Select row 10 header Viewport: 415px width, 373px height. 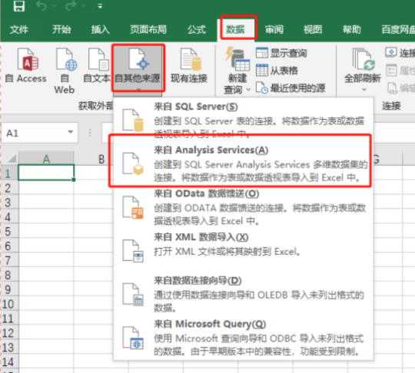pyautogui.click(x=9, y=304)
